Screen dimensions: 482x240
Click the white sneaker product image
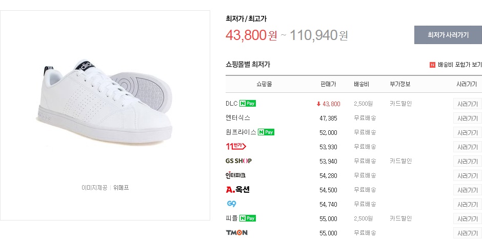coord(105,97)
